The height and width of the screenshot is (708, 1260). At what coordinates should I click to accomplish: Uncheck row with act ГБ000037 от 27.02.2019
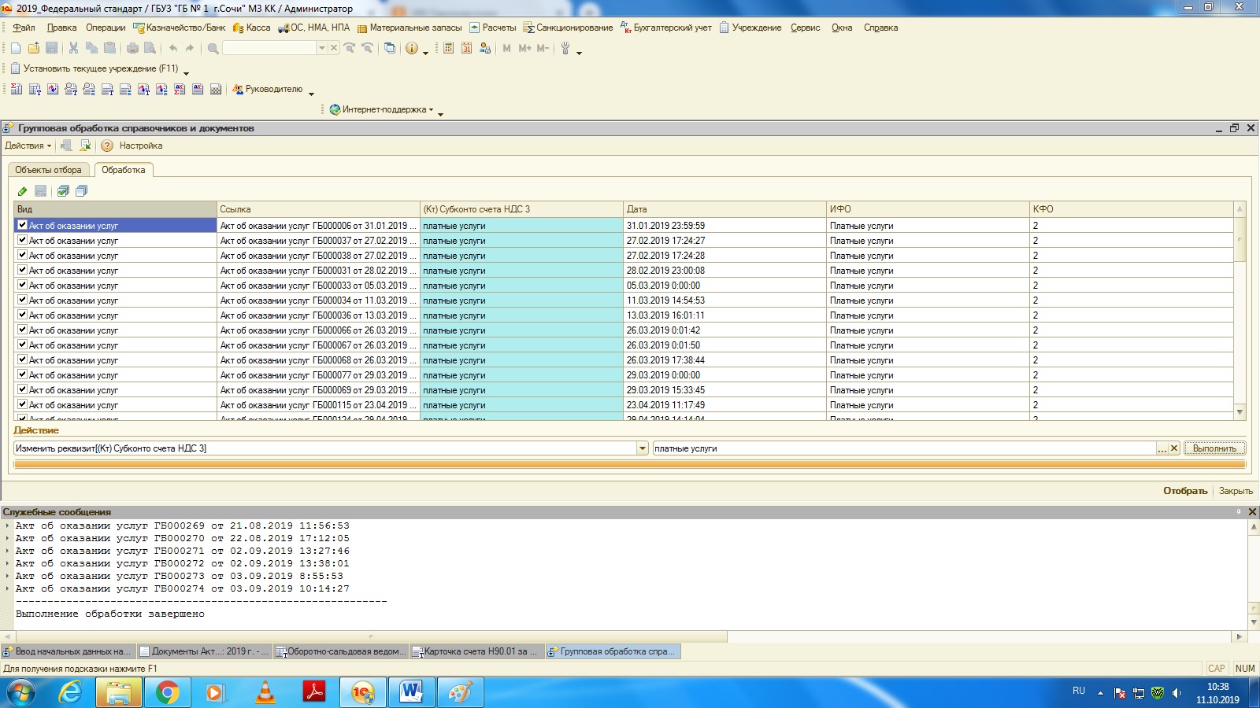(x=22, y=240)
